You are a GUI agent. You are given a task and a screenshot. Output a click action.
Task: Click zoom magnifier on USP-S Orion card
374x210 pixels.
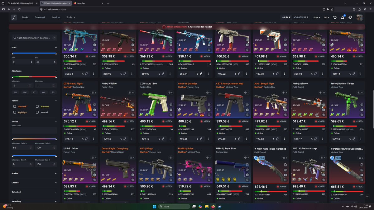point(94,180)
